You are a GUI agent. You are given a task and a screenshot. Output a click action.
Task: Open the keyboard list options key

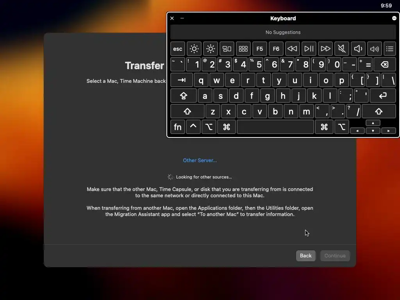click(390, 49)
